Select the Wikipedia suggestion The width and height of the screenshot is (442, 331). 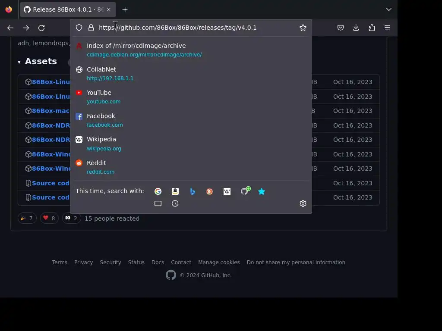point(191,144)
